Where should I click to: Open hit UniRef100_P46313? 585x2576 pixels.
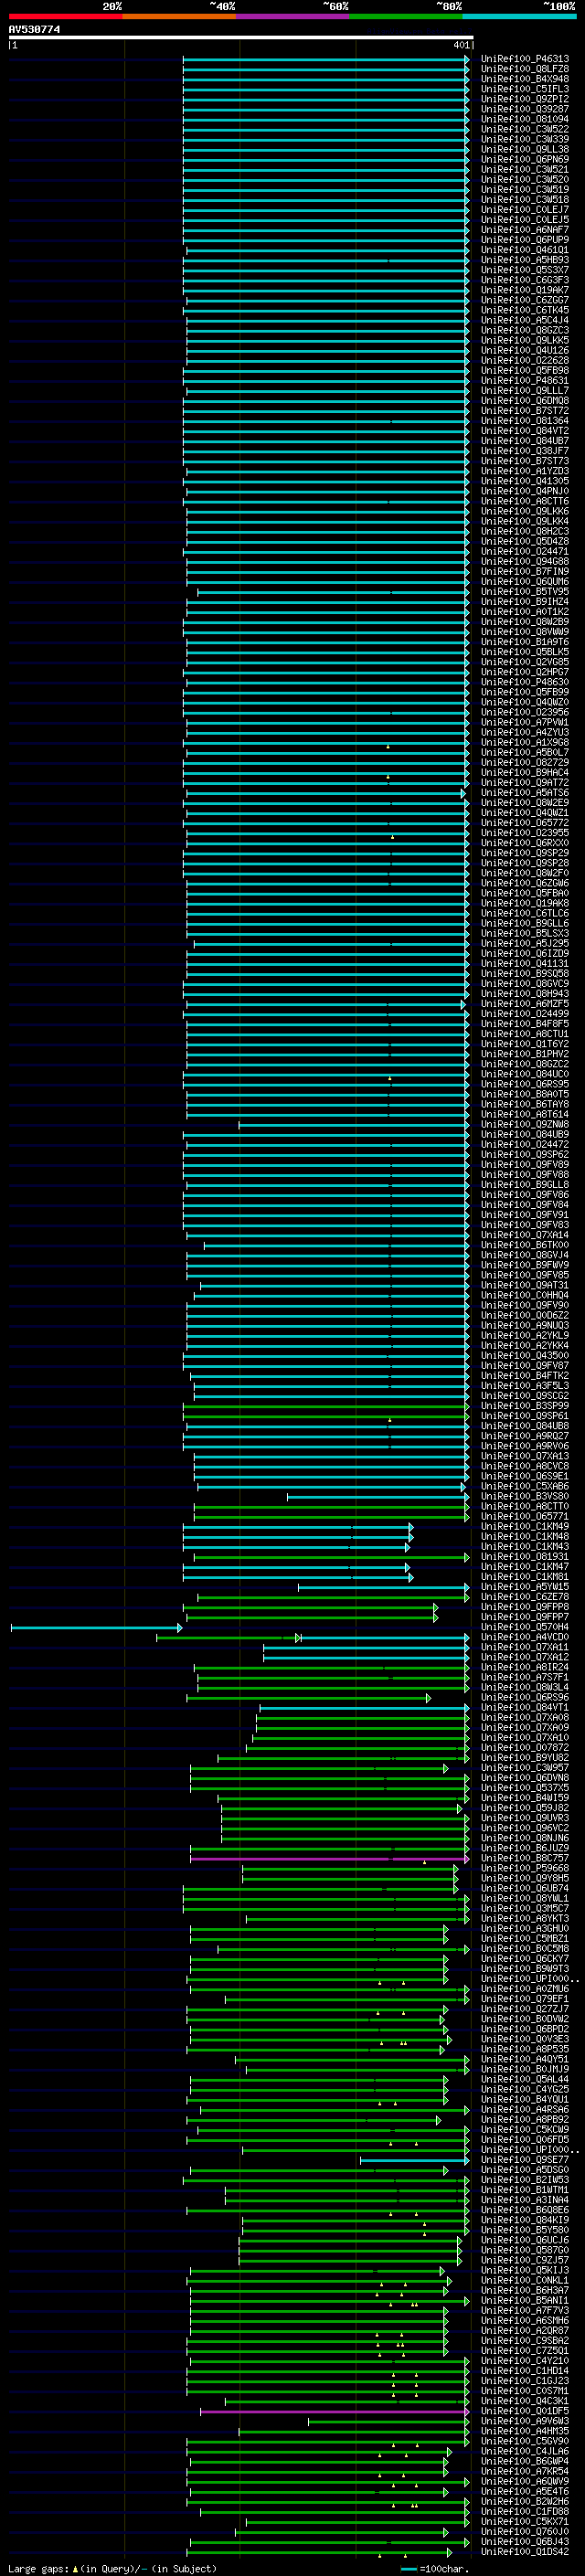524,59
